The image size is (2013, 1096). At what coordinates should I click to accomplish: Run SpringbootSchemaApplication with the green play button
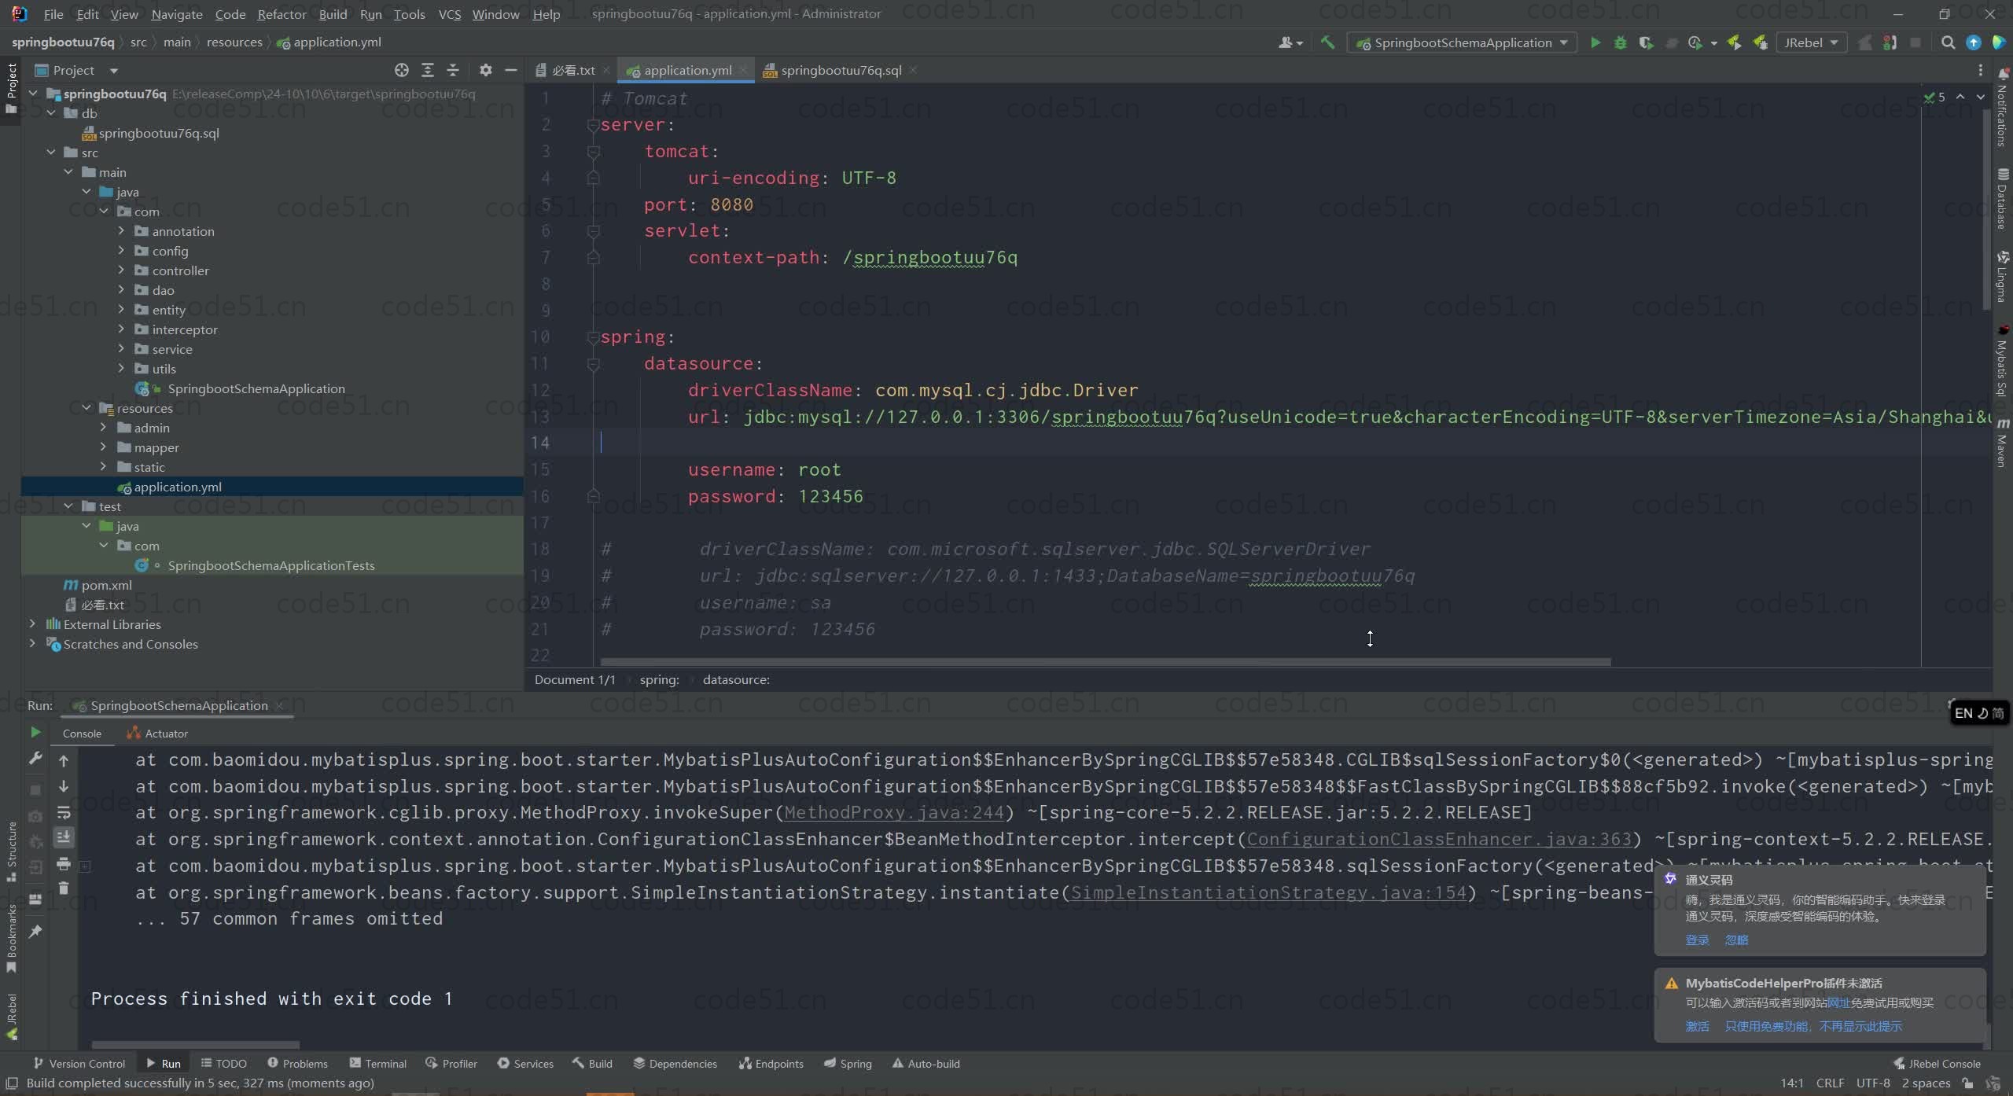tap(1595, 42)
